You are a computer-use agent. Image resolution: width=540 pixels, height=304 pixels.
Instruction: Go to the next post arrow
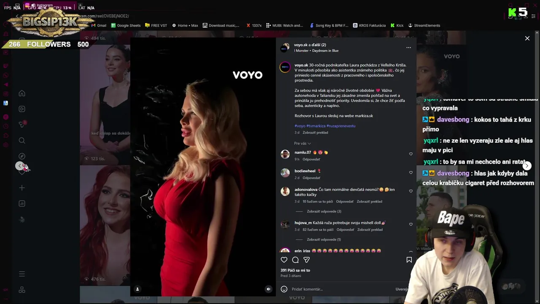527,166
